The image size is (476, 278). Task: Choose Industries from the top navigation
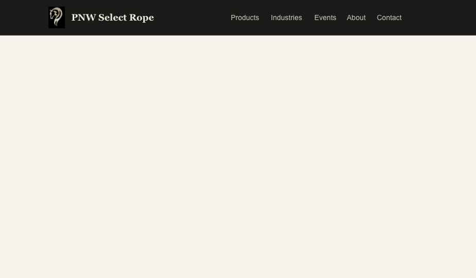click(x=286, y=18)
